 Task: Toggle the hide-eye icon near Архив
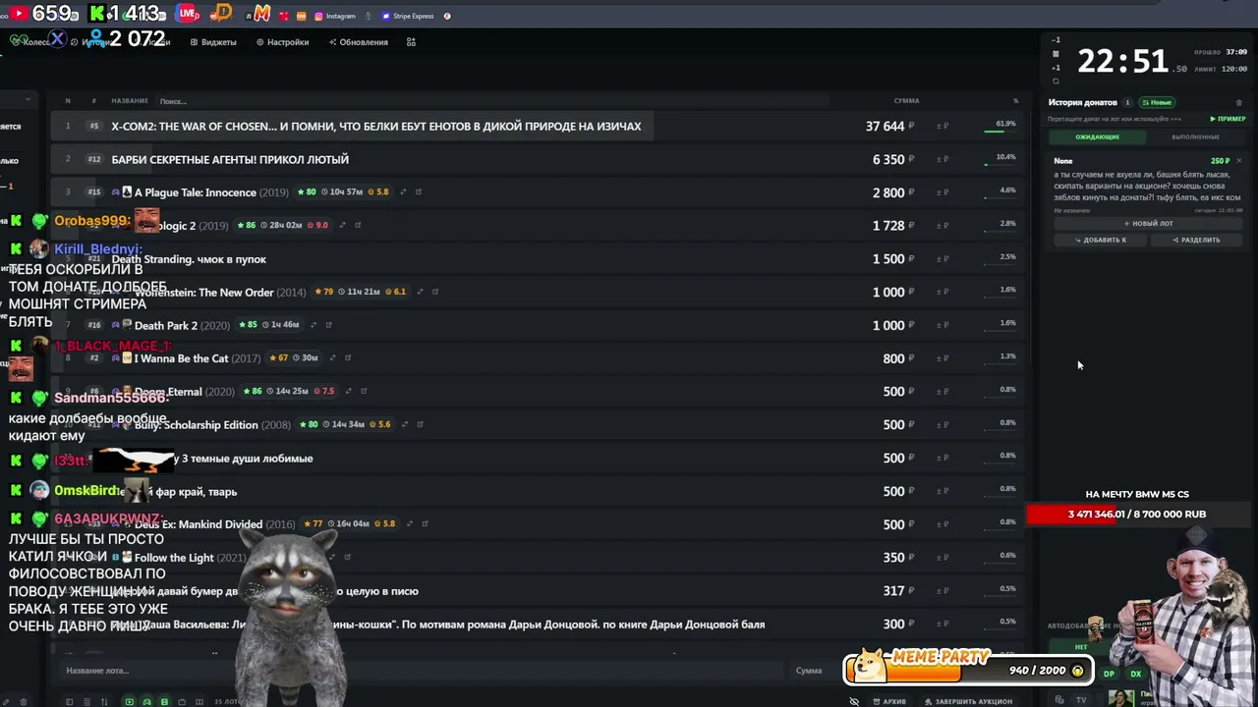(x=854, y=701)
